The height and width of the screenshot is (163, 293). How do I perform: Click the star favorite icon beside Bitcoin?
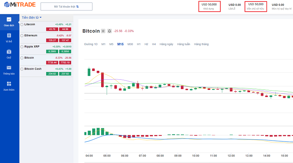pos(103,31)
